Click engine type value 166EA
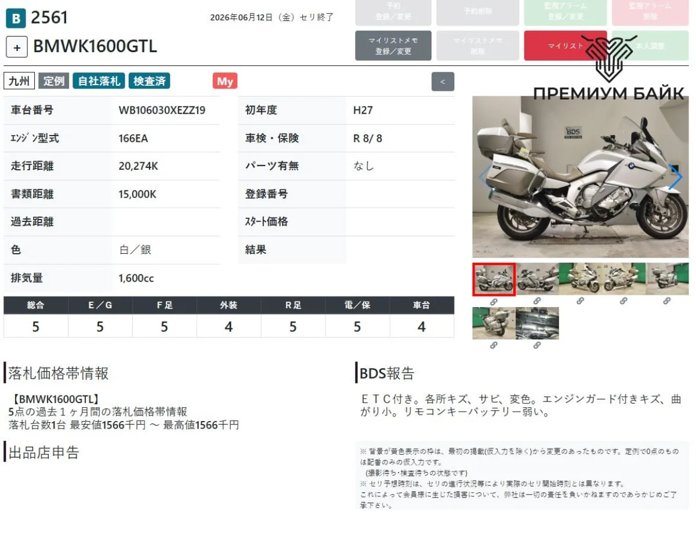696x541 pixels. coord(133,138)
